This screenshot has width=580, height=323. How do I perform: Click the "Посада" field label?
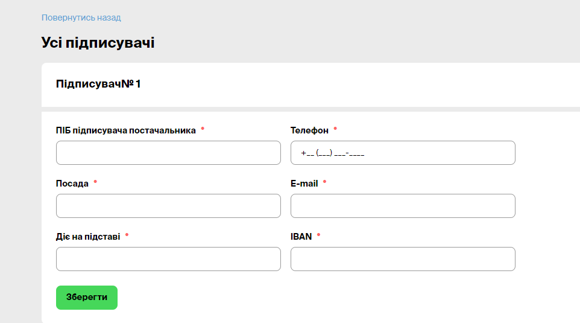click(x=72, y=184)
